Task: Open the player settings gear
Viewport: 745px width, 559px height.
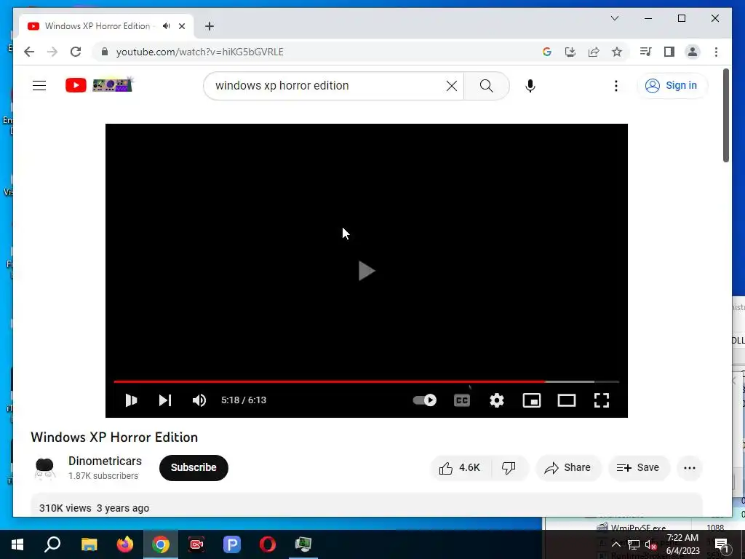Action: [496, 400]
